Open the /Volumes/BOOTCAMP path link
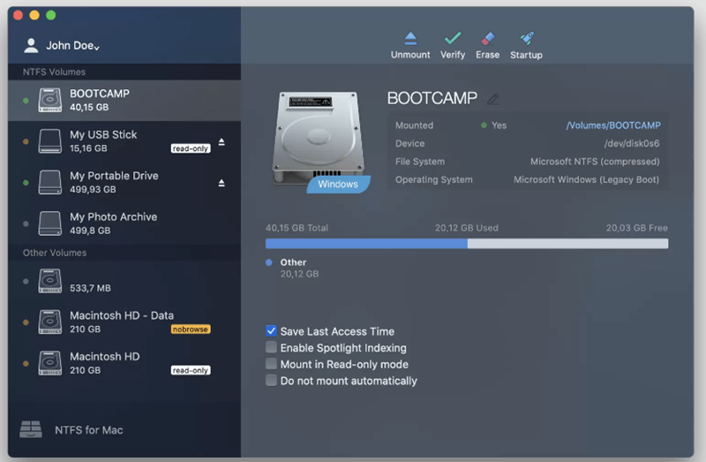Viewport: 706px width, 462px height. (612, 125)
